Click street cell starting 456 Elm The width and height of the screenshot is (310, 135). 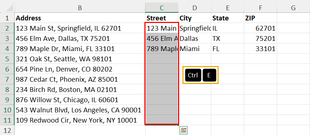point(162,38)
